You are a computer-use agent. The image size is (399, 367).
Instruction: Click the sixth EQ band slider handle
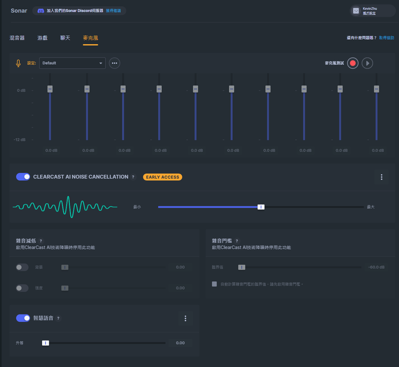(232, 89)
